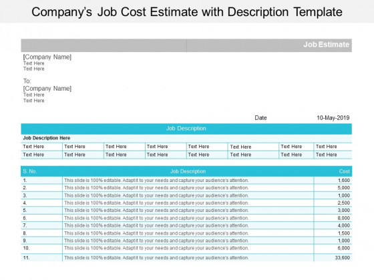Click the cyan 'Job Description' banner above 'Job Description Here'
The width and height of the screenshot is (374, 280).
186,128
